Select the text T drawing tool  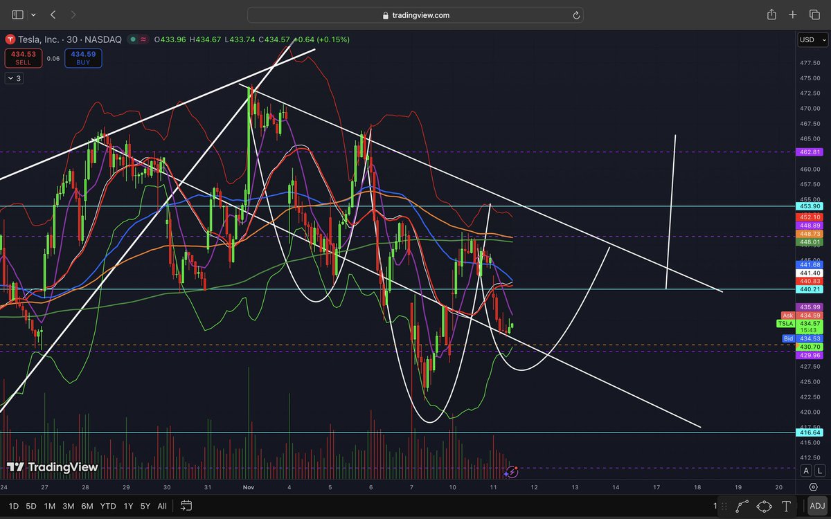[786, 506]
